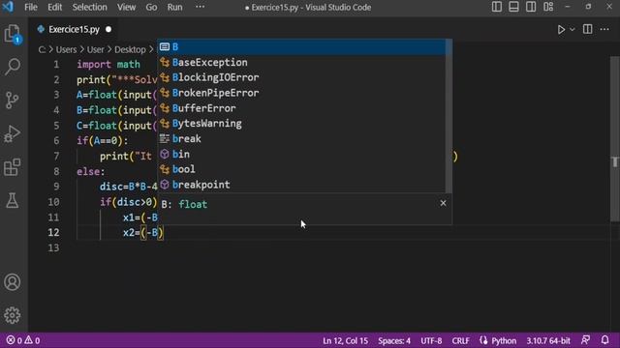Close the B: float details popup
Image resolution: width=620 pixels, height=348 pixels.
tap(443, 203)
